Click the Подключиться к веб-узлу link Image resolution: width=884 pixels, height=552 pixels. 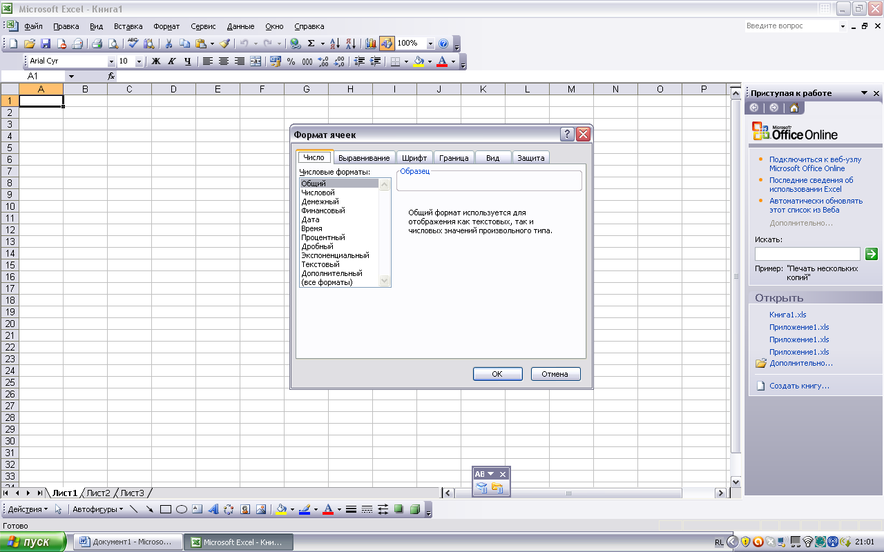pyautogui.click(x=816, y=164)
